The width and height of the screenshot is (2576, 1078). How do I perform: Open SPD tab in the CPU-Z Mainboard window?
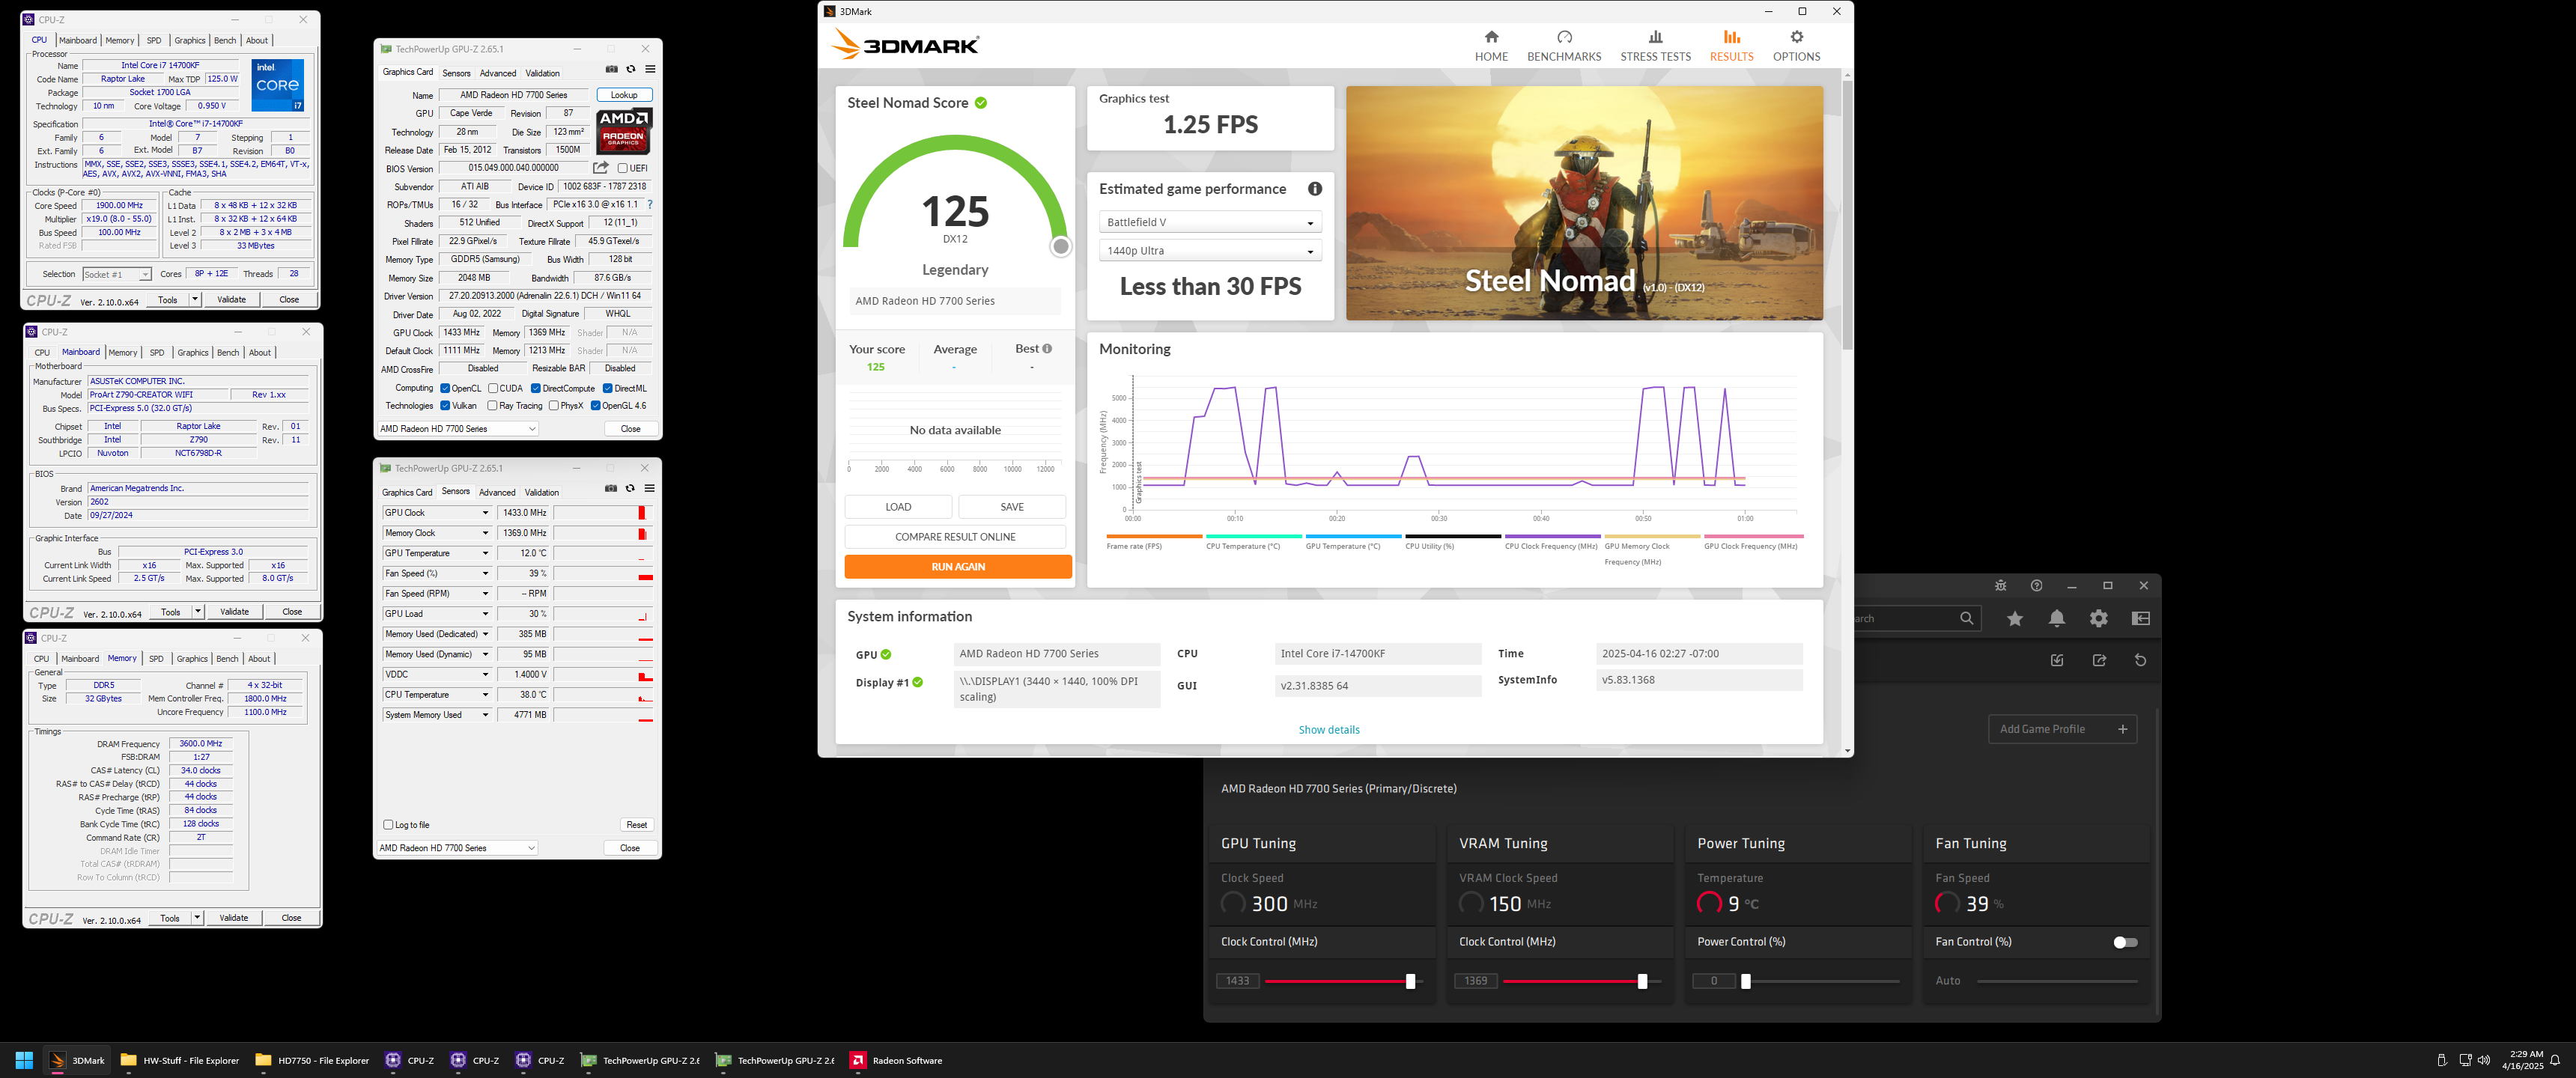[157, 353]
